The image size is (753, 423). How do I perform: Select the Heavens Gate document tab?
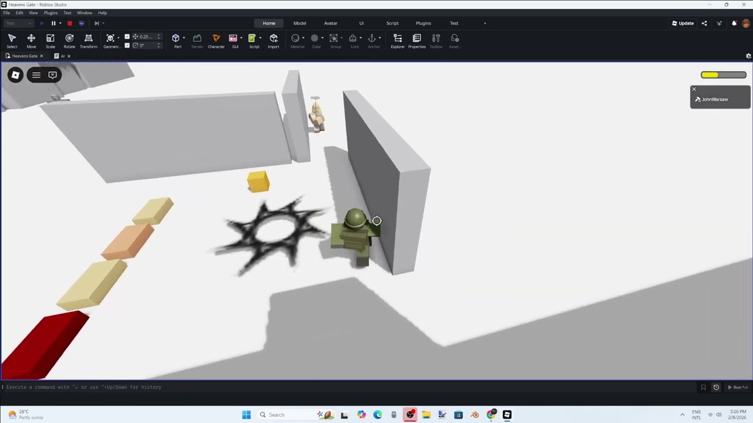coord(25,56)
